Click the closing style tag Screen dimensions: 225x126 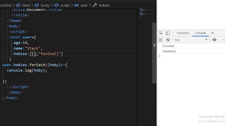click(x=20, y=15)
